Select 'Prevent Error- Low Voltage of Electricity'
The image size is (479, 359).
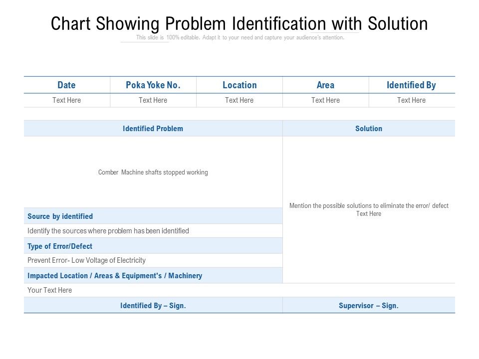(86, 260)
